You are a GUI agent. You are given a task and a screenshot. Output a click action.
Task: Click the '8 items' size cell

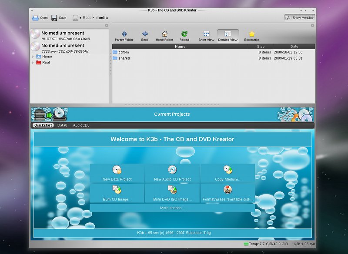[265, 58]
